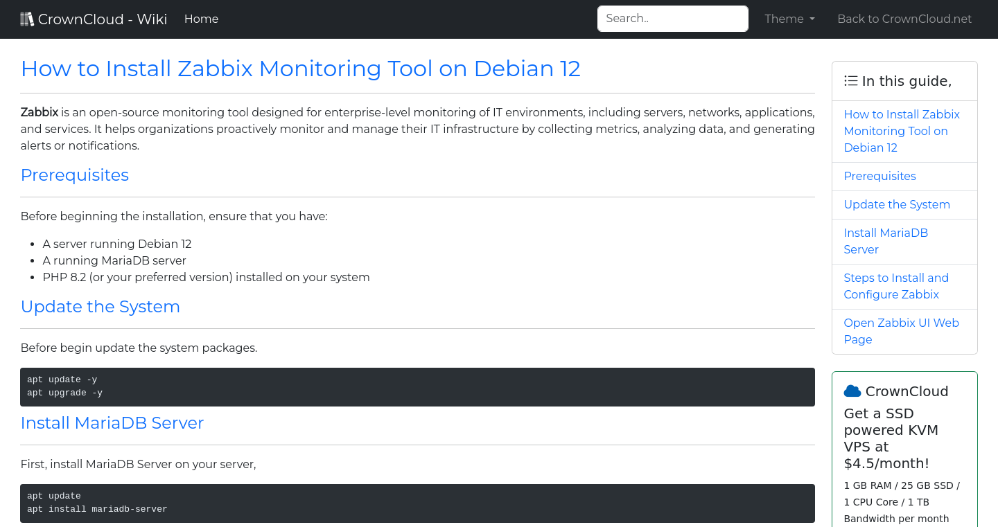The height and width of the screenshot is (527, 998).
Task: Click the Install MariaDB Server section heading
Action: coord(112,423)
